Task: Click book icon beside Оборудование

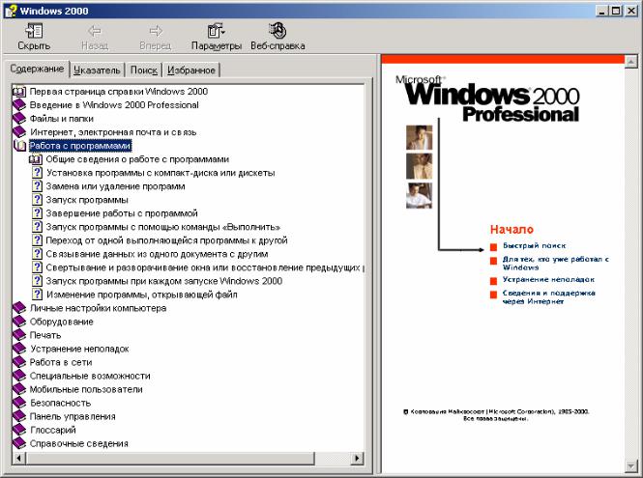Action: [19, 322]
